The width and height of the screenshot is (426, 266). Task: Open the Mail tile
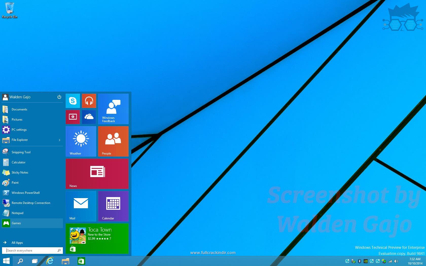click(81, 206)
